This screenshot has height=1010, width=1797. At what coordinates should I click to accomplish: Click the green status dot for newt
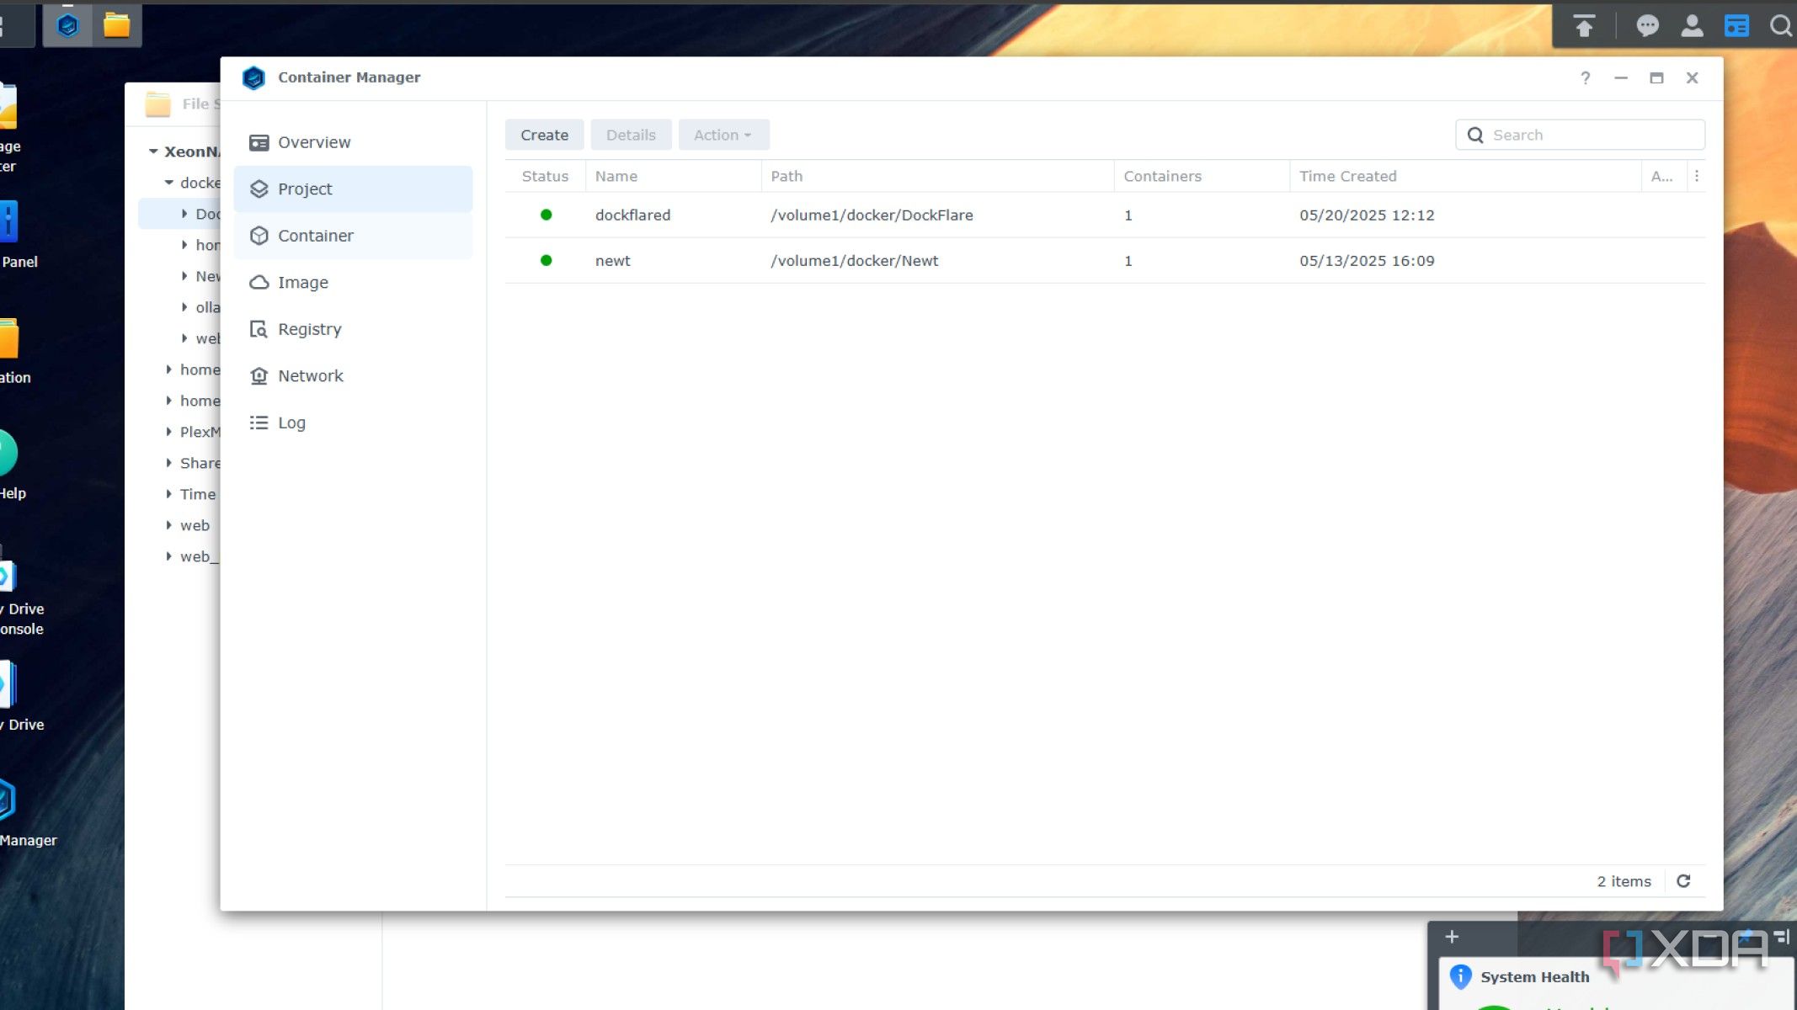(x=546, y=260)
